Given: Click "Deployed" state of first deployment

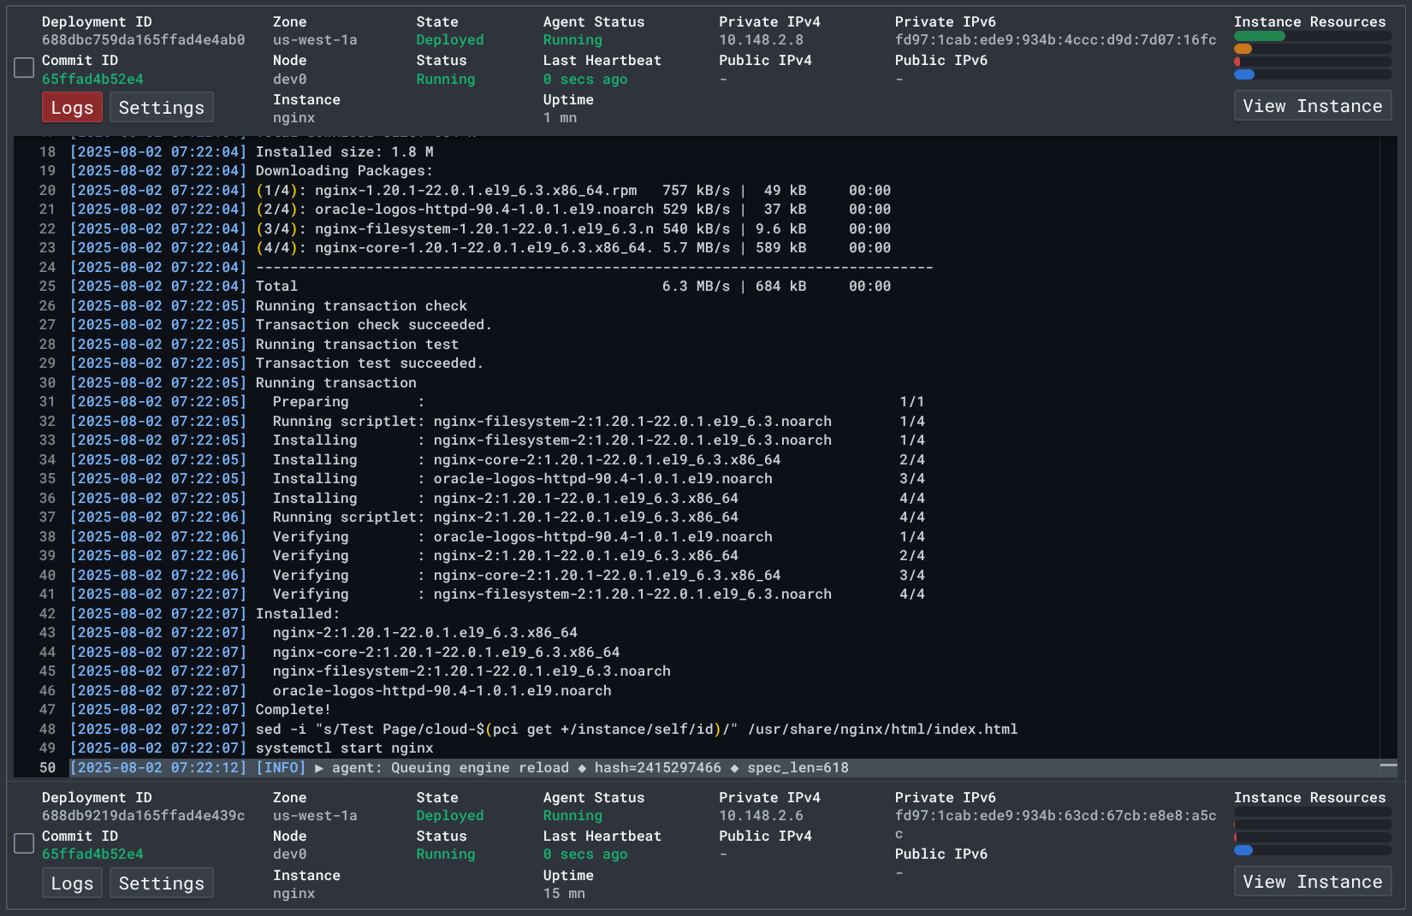Looking at the screenshot, I should (450, 40).
